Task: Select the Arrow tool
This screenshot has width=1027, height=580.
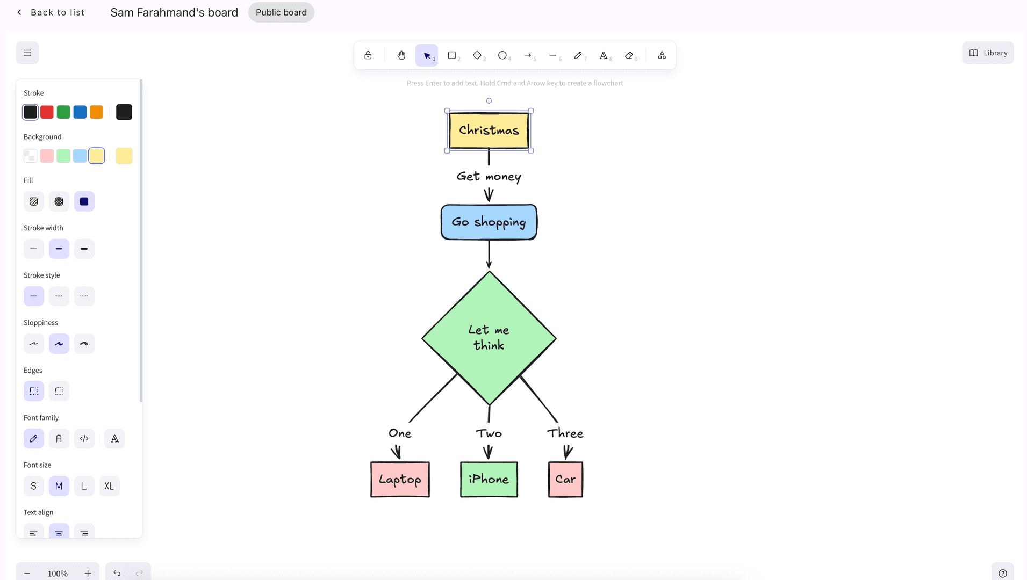Action: [528, 55]
